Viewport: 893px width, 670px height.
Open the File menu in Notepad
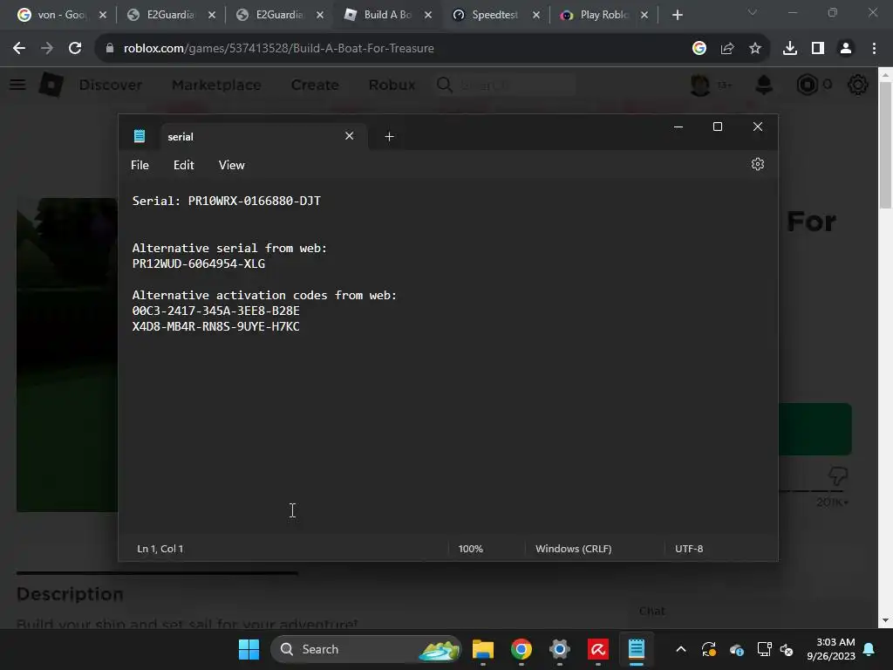(140, 165)
